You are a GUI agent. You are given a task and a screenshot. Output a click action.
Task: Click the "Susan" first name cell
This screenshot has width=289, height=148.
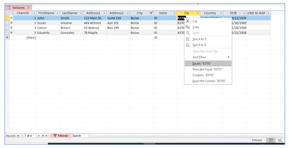[48, 23]
